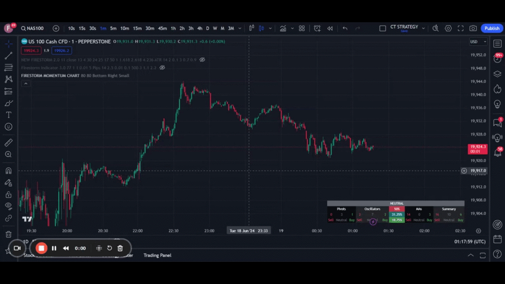Undo the last chart action
Screen dimensions: 505x284
coord(345,28)
